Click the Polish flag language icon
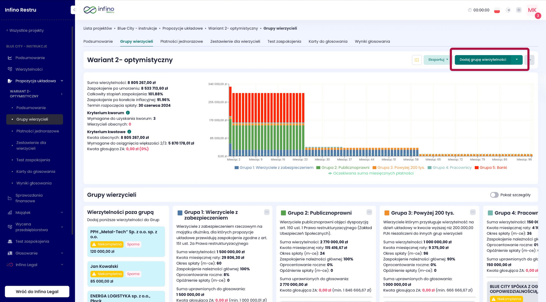The width and height of the screenshot is (546, 302). 497,10
